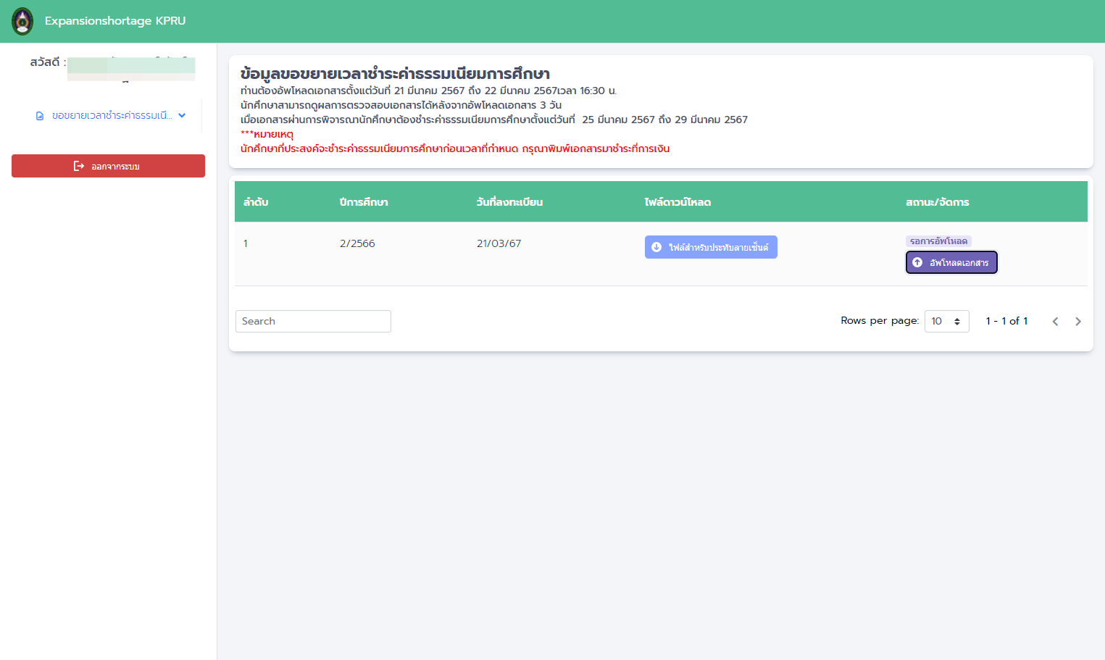
Task: Click the red ออกจากระบบ logout button
Action: (x=108, y=166)
